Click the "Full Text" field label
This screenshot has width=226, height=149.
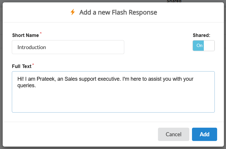coord(22,66)
